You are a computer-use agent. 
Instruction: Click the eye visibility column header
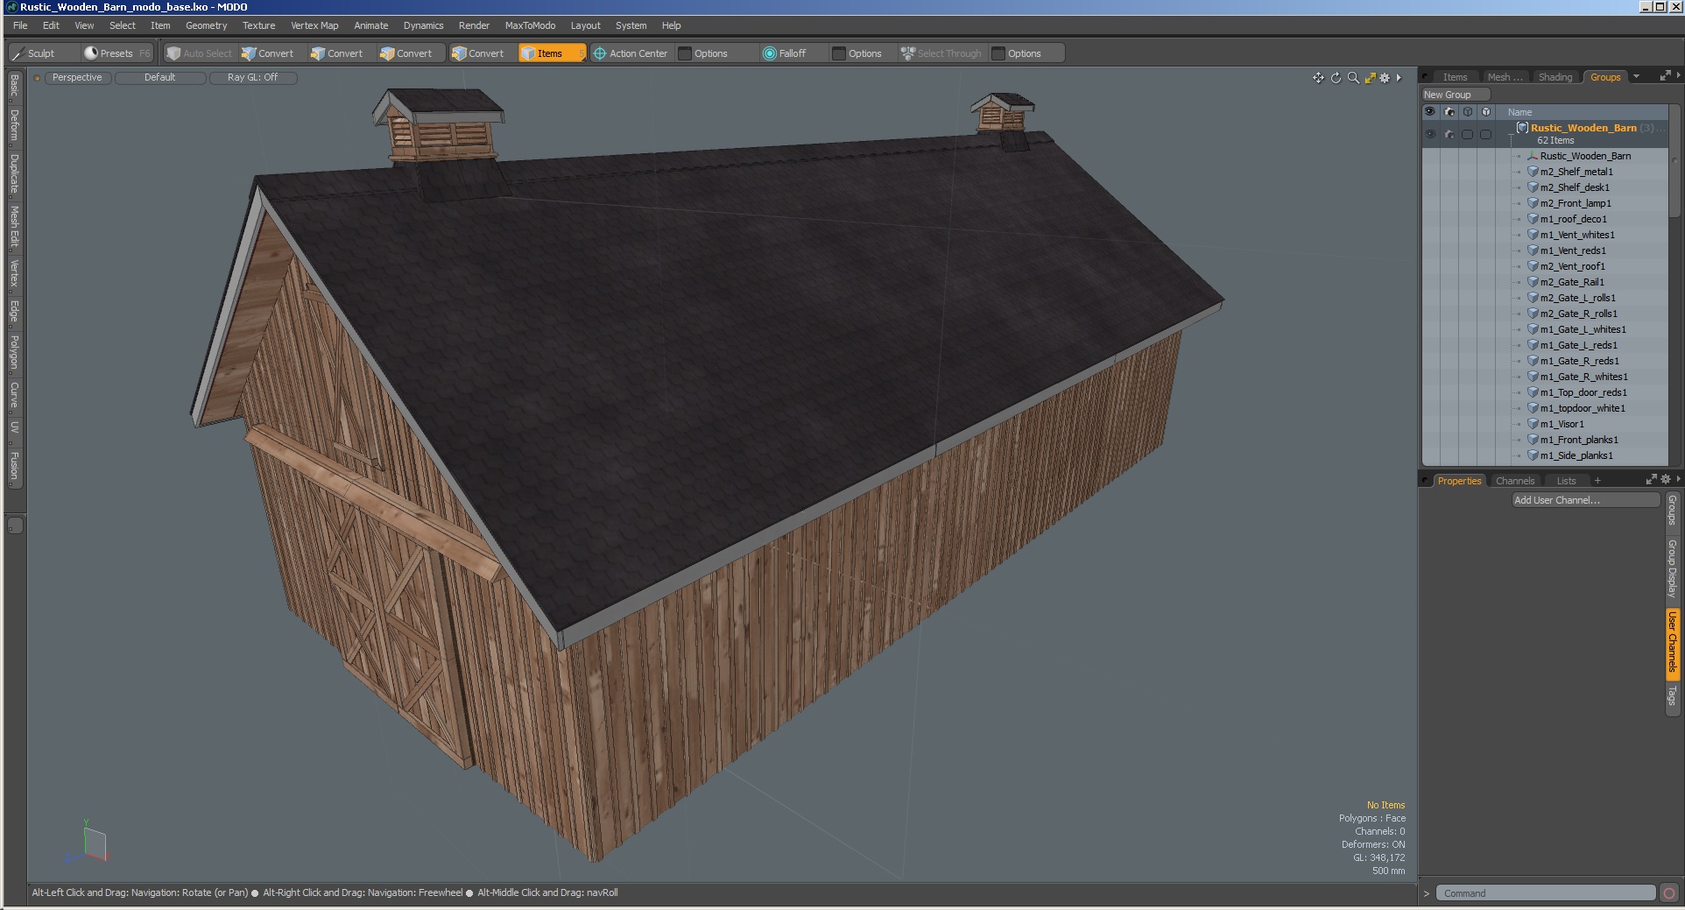(x=1430, y=112)
